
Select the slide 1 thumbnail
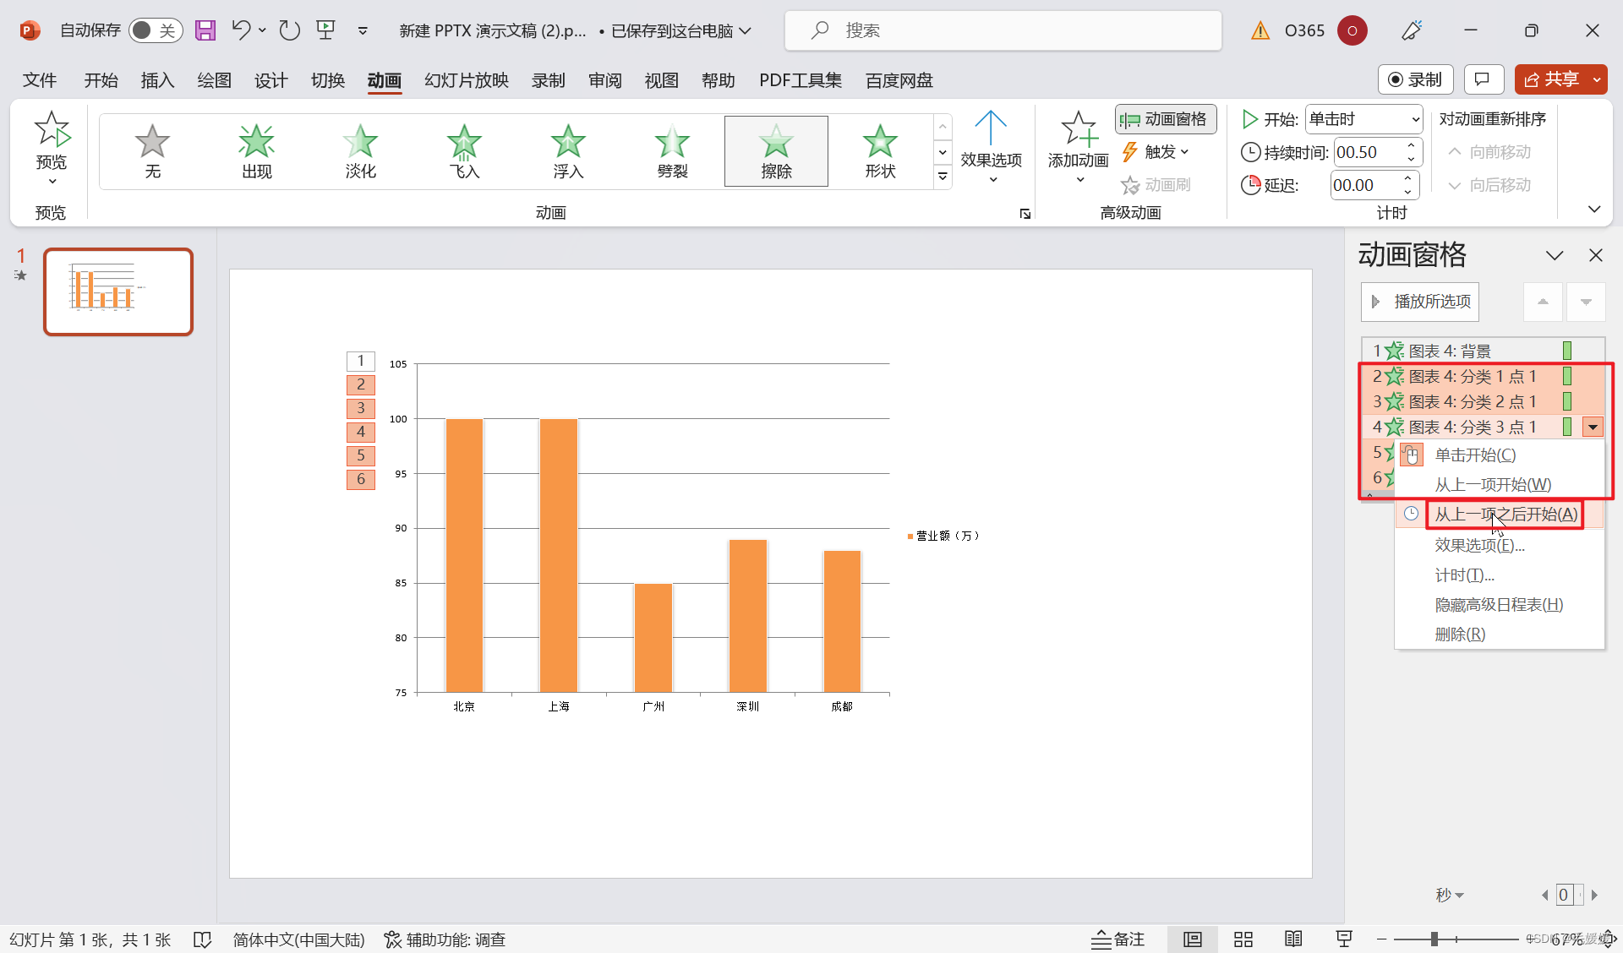tap(118, 291)
